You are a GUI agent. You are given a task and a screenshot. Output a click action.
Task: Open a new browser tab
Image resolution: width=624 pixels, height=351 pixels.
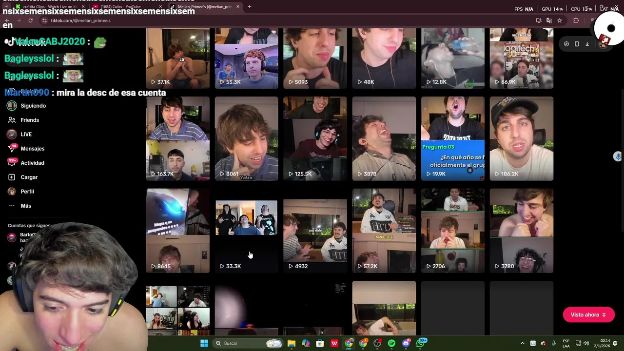point(249,7)
